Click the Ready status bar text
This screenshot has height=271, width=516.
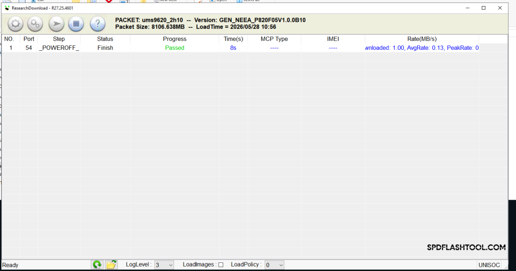coord(10,265)
